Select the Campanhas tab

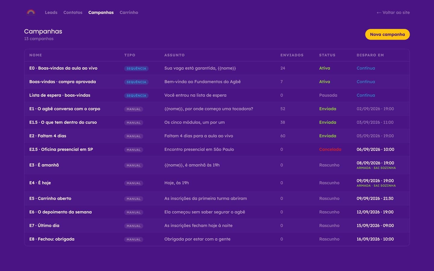[x=101, y=12]
